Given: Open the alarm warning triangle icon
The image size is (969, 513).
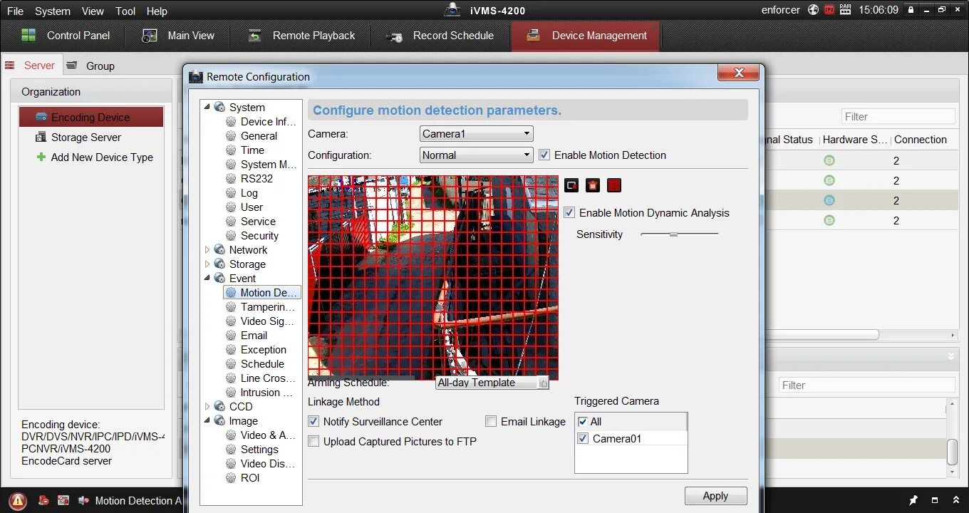Looking at the screenshot, I should click(19, 500).
